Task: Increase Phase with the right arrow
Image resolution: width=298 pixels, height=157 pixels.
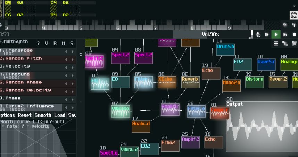Action: coord(73,100)
